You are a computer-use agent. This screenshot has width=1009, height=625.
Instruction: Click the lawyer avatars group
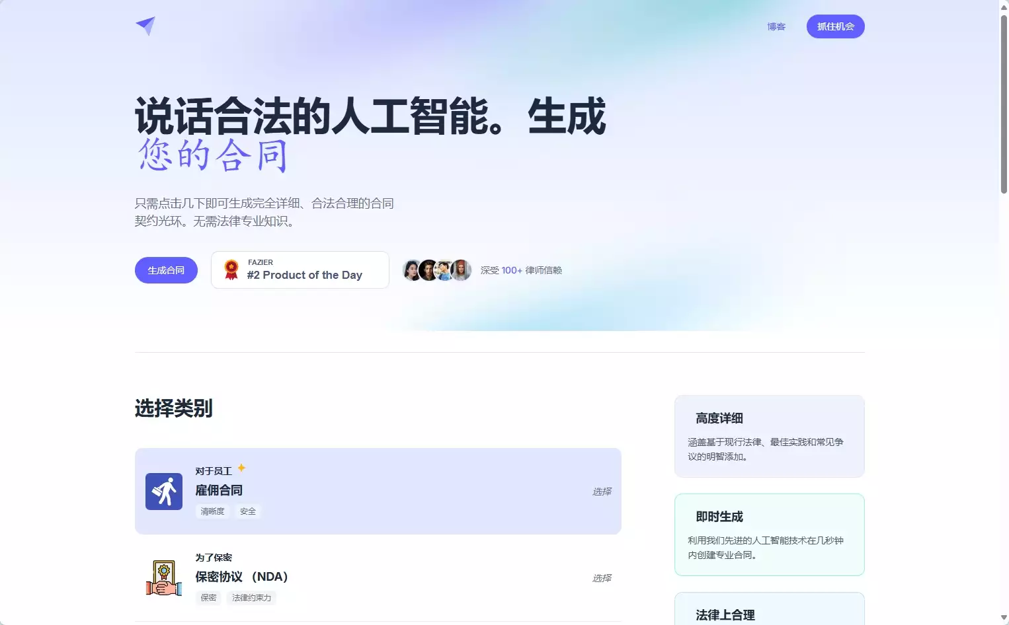[x=437, y=270]
